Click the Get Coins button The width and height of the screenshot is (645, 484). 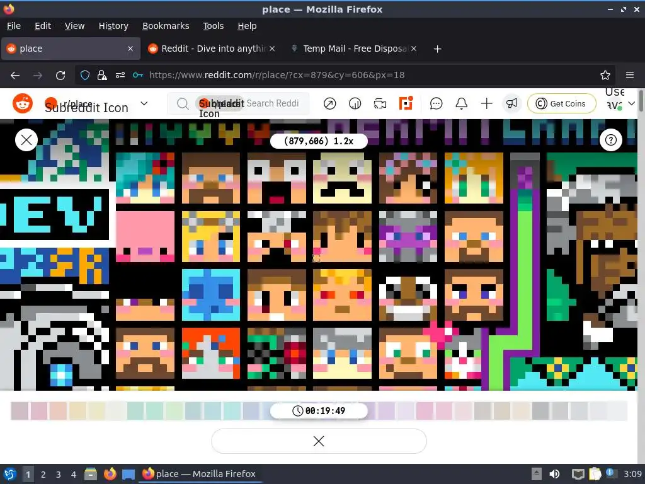pyautogui.click(x=561, y=103)
